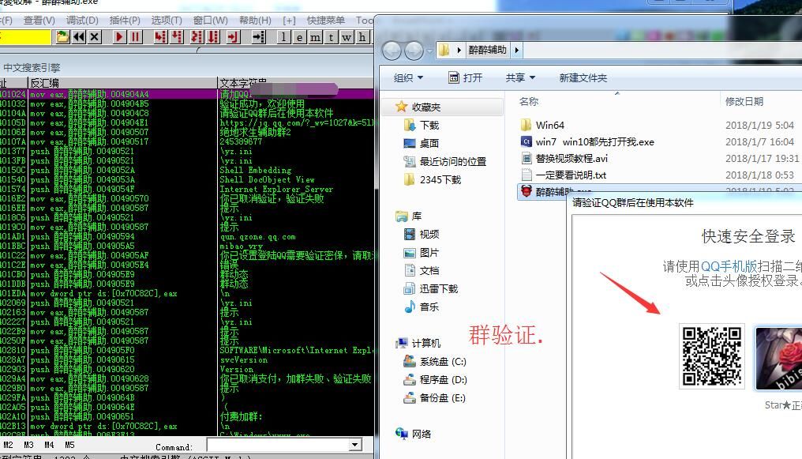
Task: Show the Log window via L button
Action: pyautogui.click(x=284, y=37)
